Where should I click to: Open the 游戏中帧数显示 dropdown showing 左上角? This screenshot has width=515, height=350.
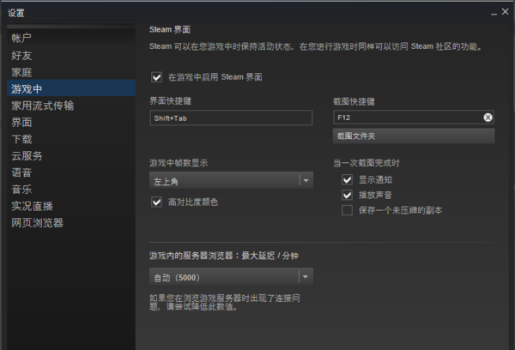point(231,180)
